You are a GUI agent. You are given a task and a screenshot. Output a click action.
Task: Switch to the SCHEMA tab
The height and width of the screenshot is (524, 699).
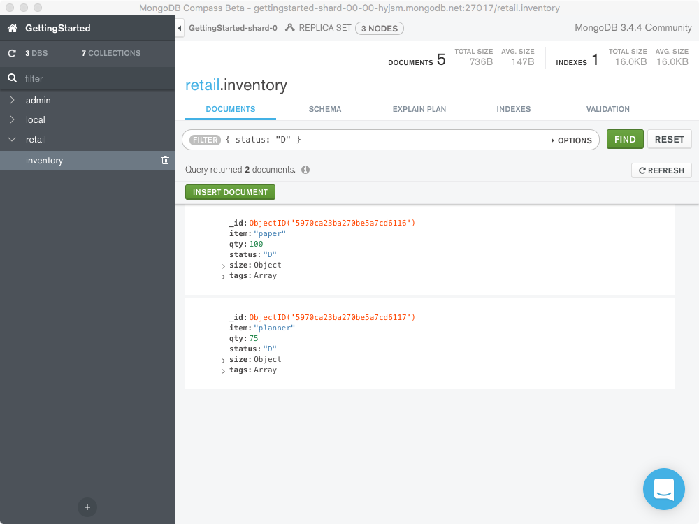(x=325, y=109)
